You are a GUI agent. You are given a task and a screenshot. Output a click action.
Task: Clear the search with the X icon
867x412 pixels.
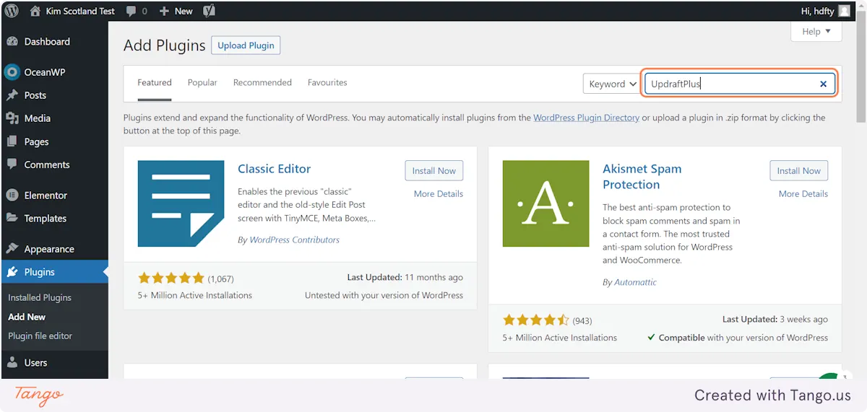point(823,84)
